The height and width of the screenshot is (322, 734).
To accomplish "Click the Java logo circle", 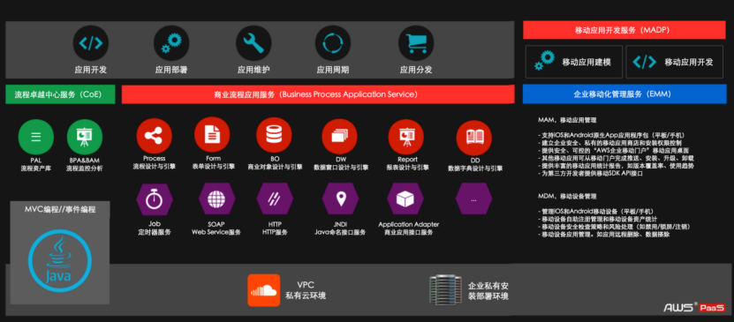I will point(59,260).
